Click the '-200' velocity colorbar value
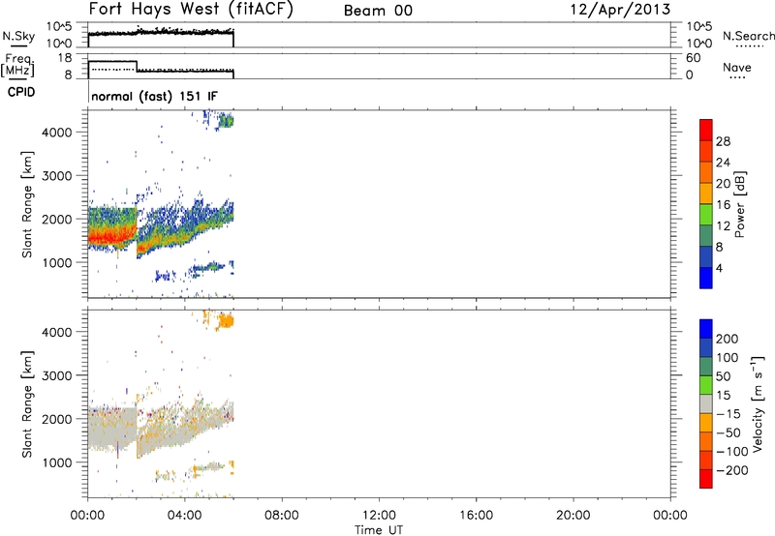 pyautogui.click(x=731, y=470)
